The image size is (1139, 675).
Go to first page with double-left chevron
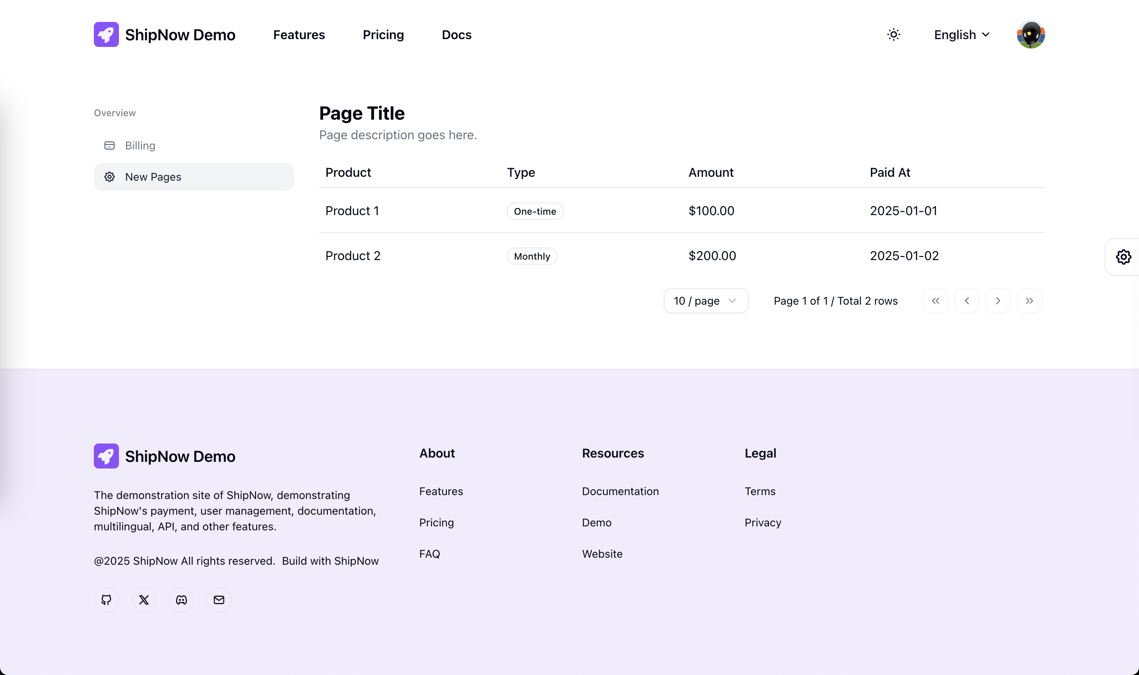click(x=935, y=301)
